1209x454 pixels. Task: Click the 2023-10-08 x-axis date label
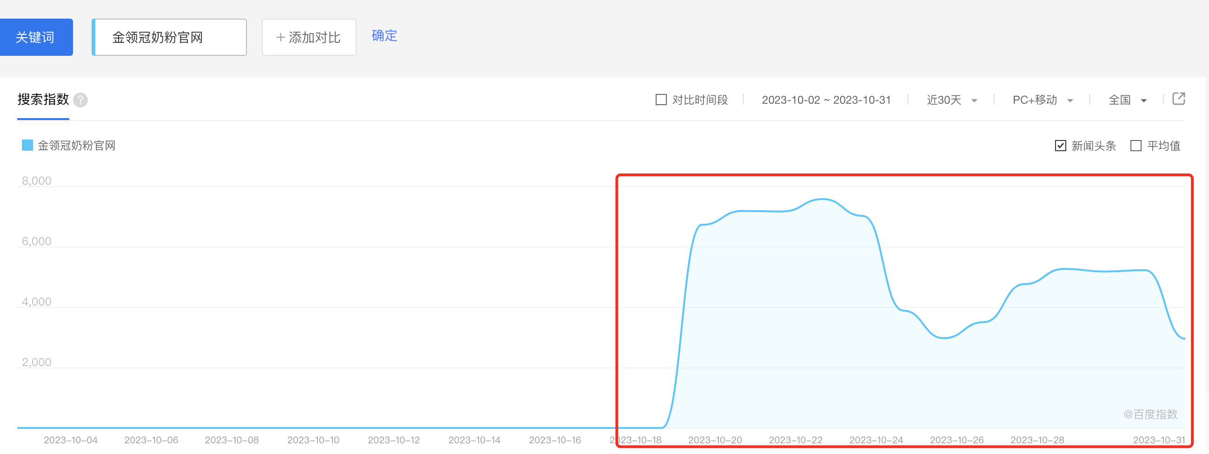click(232, 440)
